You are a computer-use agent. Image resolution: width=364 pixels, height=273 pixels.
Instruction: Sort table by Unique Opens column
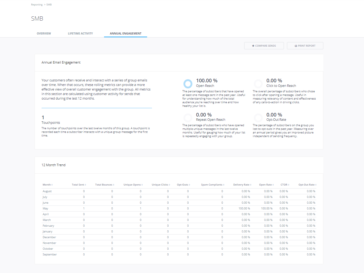(x=133, y=185)
